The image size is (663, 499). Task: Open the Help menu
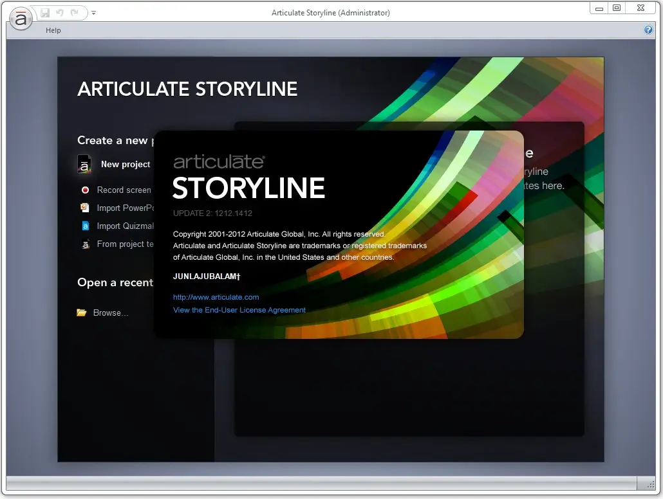pyautogui.click(x=53, y=30)
